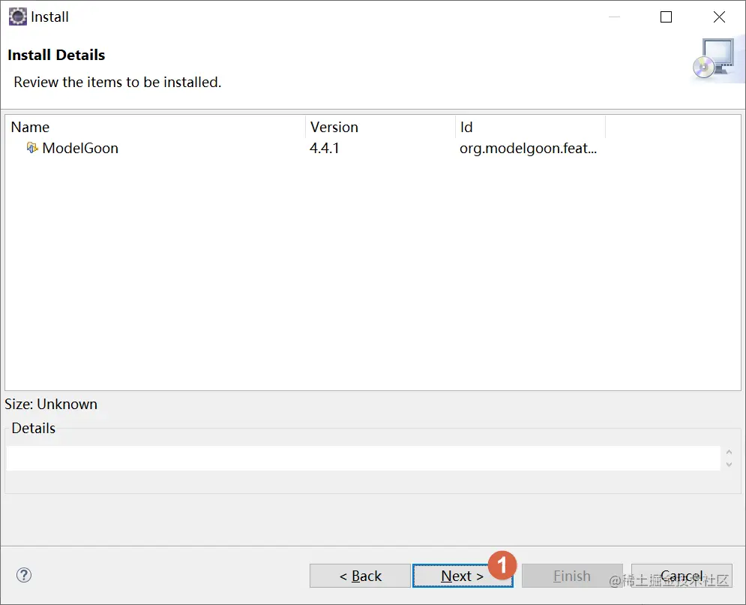Viewport: 746px width, 605px height.
Task: Close the Install window
Action: tap(719, 17)
